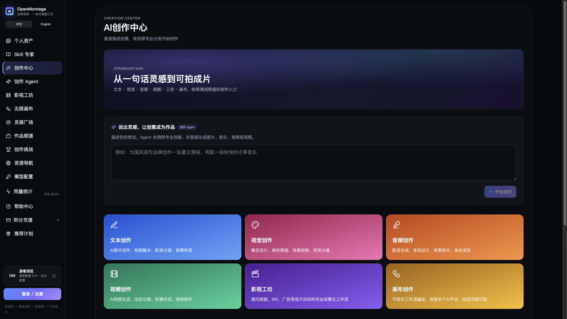Click the 开始创作 submit button
The width and height of the screenshot is (567, 319).
tap(500, 192)
